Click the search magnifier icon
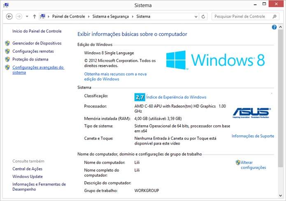The width and height of the screenshot is (286, 201). tap(274, 16)
